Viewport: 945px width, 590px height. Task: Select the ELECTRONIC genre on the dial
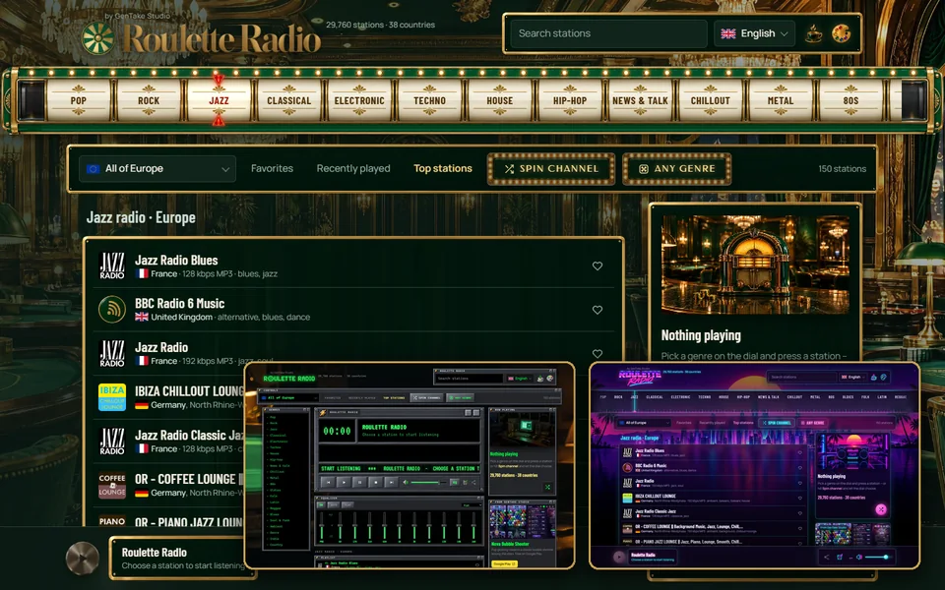tap(359, 100)
